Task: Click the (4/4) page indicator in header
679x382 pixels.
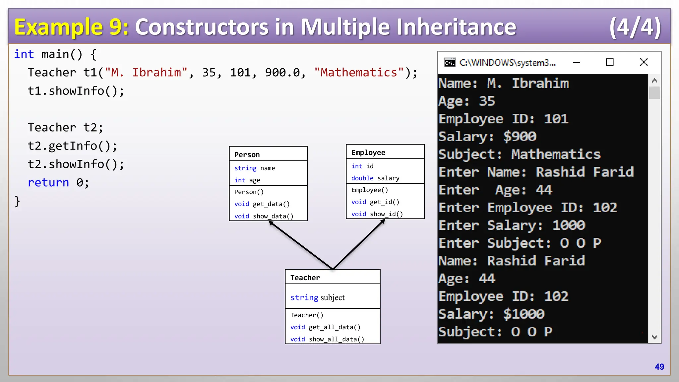Action: click(x=635, y=27)
